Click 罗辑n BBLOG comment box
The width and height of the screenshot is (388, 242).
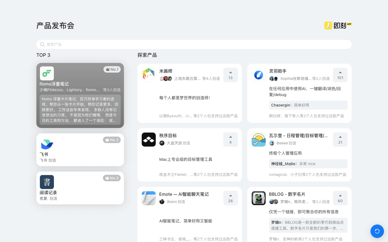click(308, 225)
